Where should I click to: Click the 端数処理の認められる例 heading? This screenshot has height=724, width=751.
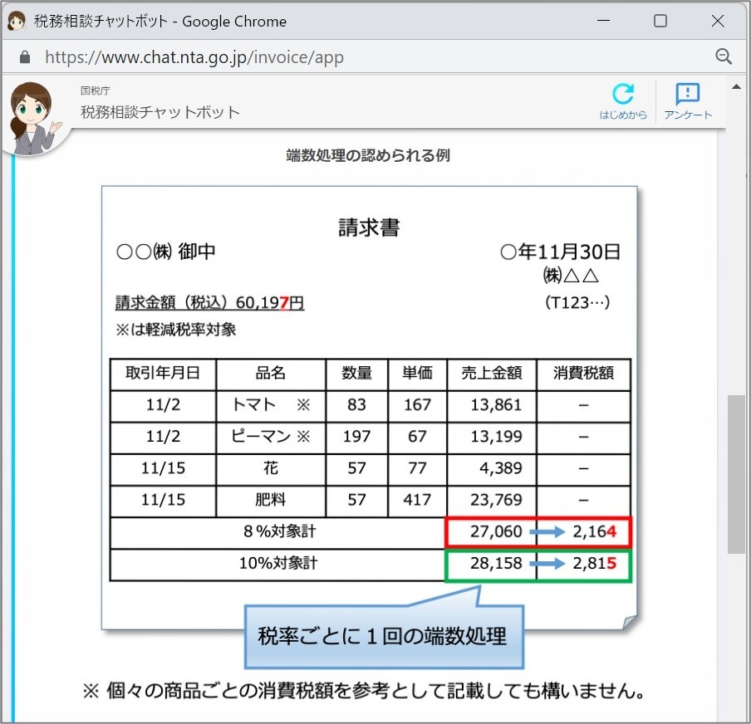(369, 155)
